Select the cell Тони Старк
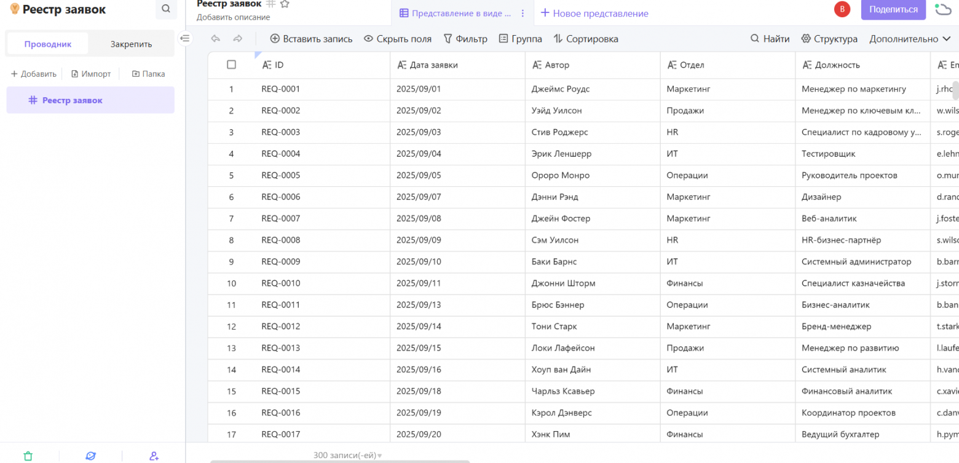The image size is (959, 463). click(593, 326)
